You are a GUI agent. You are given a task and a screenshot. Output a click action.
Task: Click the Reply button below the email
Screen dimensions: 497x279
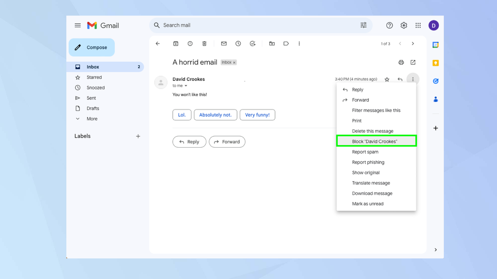point(189,141)
